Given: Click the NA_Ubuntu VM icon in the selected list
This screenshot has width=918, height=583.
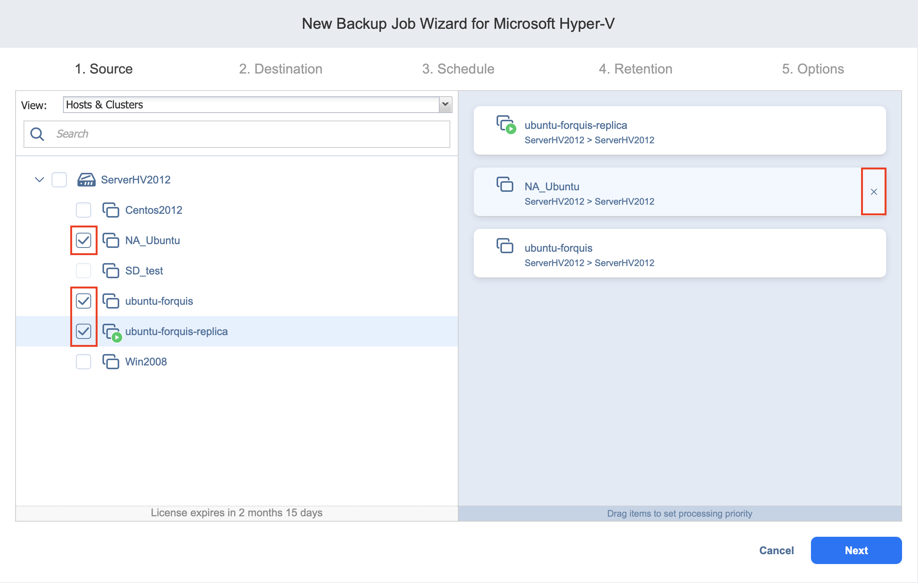Looking at the screenshot, I should pyautogui.click(x=505, y=185).
